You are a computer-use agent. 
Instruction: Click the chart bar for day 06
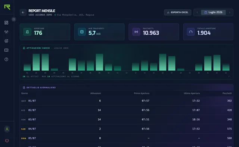point(72,65)
